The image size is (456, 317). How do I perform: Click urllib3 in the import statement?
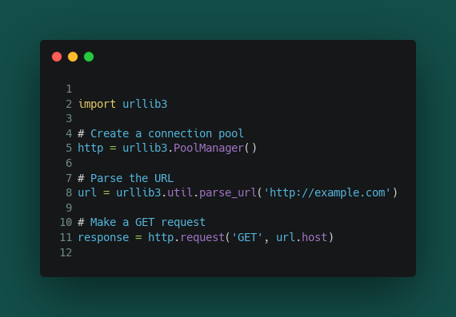[145, 104]
